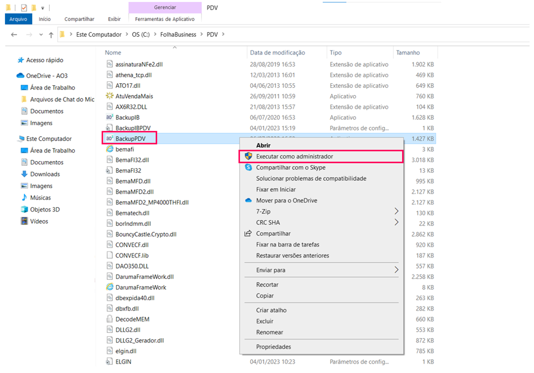Select the ELGIN configuration file

(123, 362)
